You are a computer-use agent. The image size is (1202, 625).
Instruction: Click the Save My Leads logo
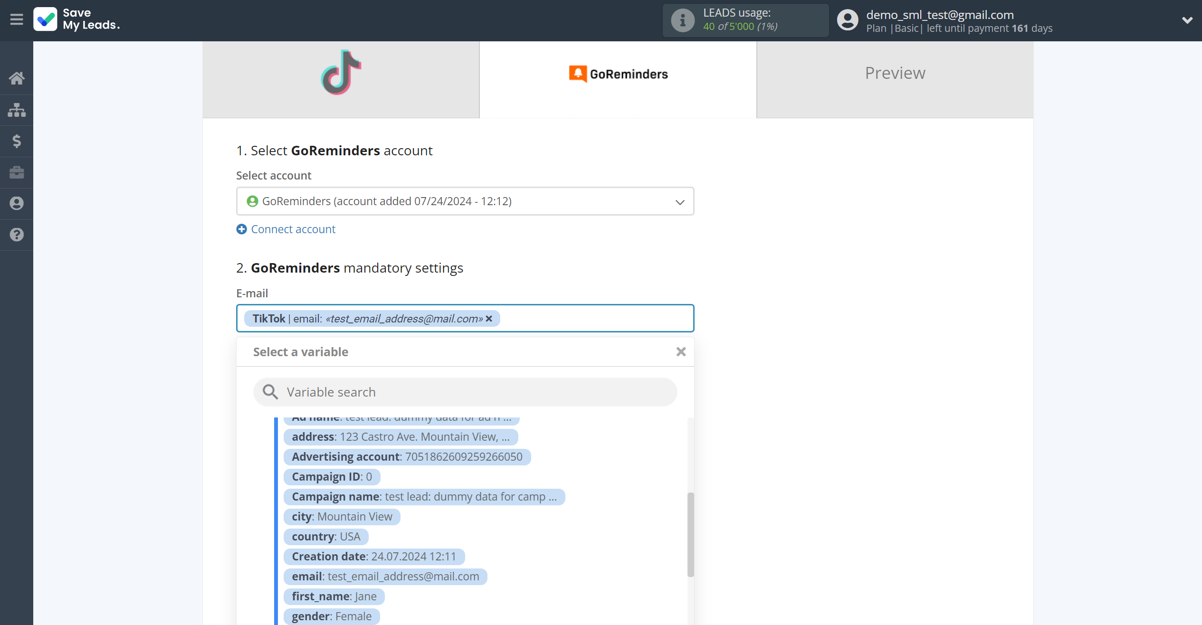(x=77, y=19)
